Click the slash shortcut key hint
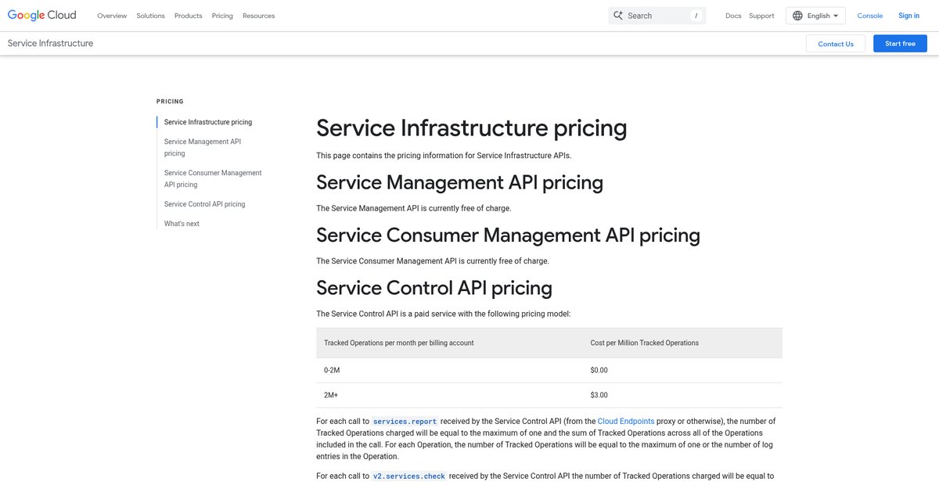939x485 pixels. pyautogui.click(x=696, y=16)
